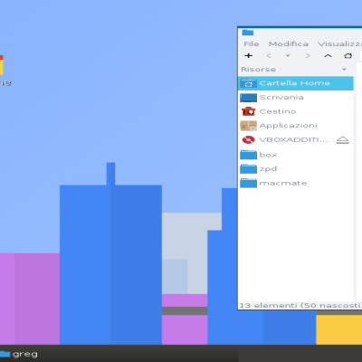The height and width of the screenshot is (362, 362).
Task: Go forward with the right arrow
Action: 308,56
